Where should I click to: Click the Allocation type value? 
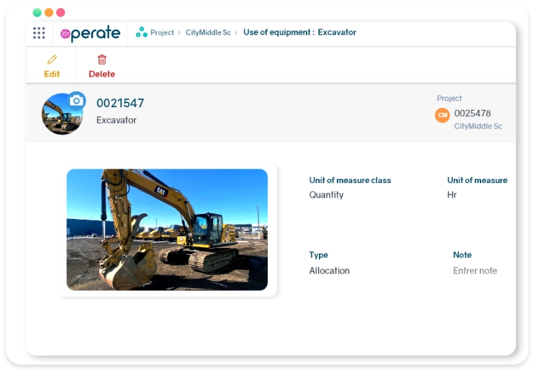tap(329, 271)
